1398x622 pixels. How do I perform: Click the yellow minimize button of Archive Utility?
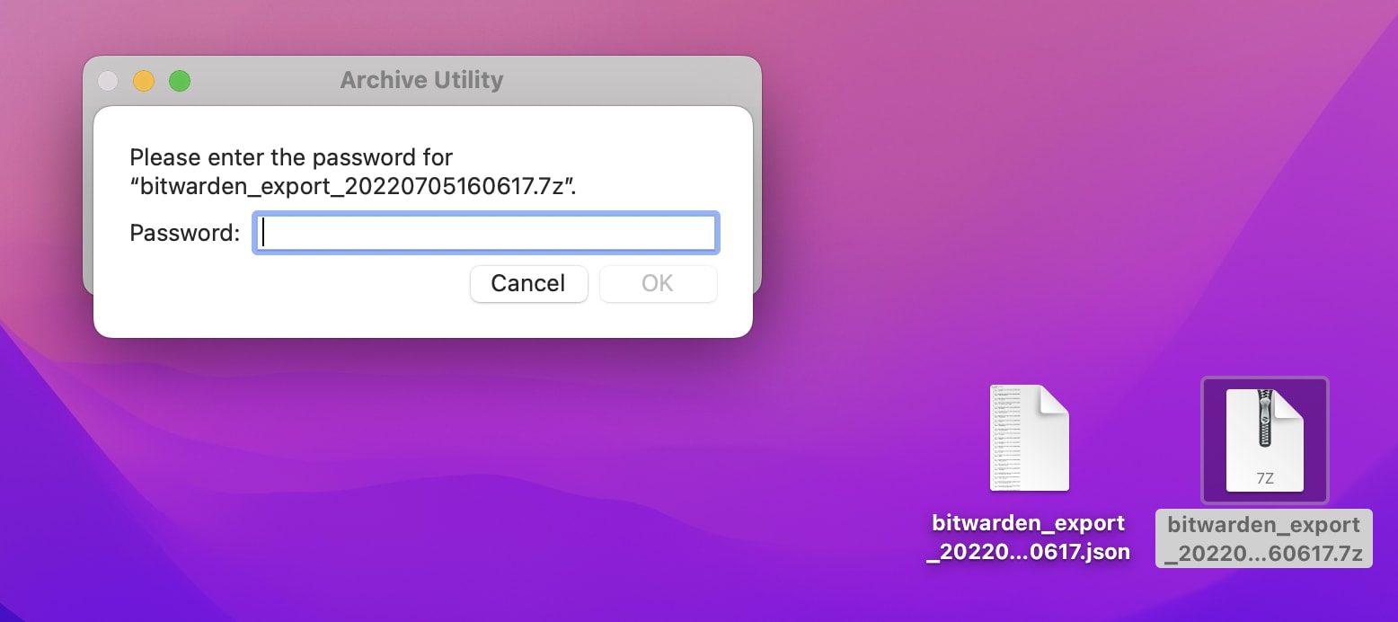(144, 81)
